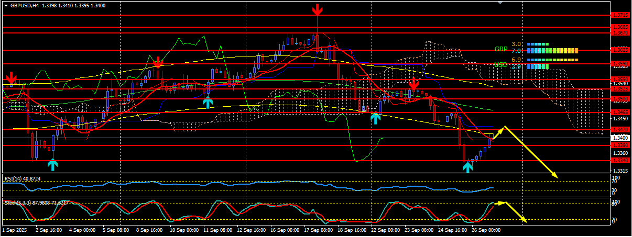Click the 10 Sep 00:00 time label
Image resolution: width=632 pixels, height=237 pixels.
pyautogui.click(x=183, y=230)
